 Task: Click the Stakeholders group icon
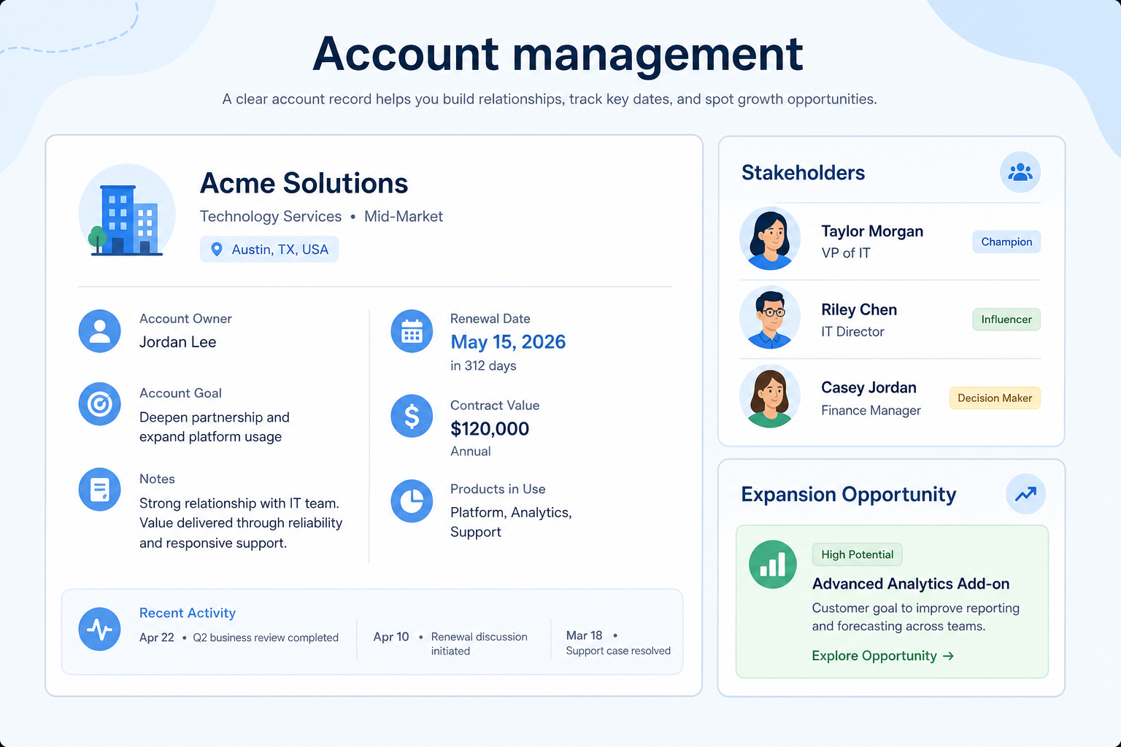click(x=1020, y=172)
